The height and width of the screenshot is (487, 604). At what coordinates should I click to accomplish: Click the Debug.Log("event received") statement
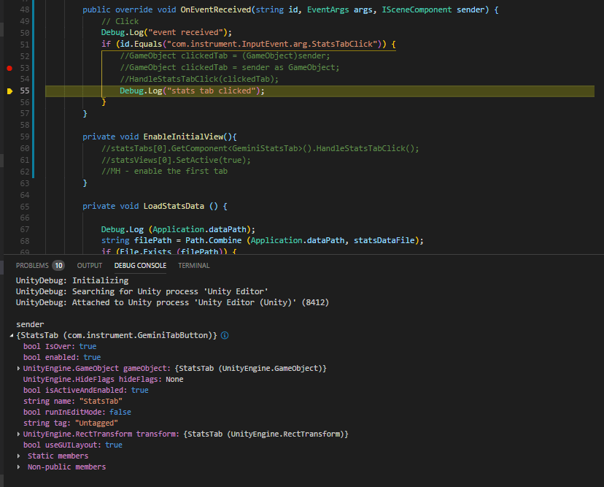166,33
